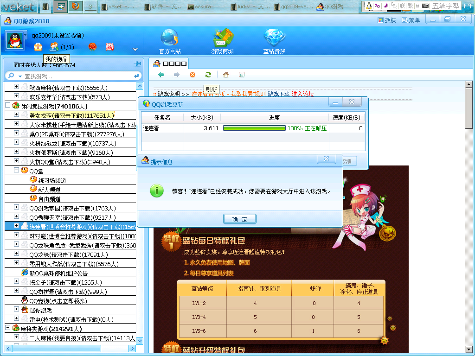This screenshot has width=475, height=356.
Task: Click the Linux penguin tray icon
Action: (x=369, y=6)
